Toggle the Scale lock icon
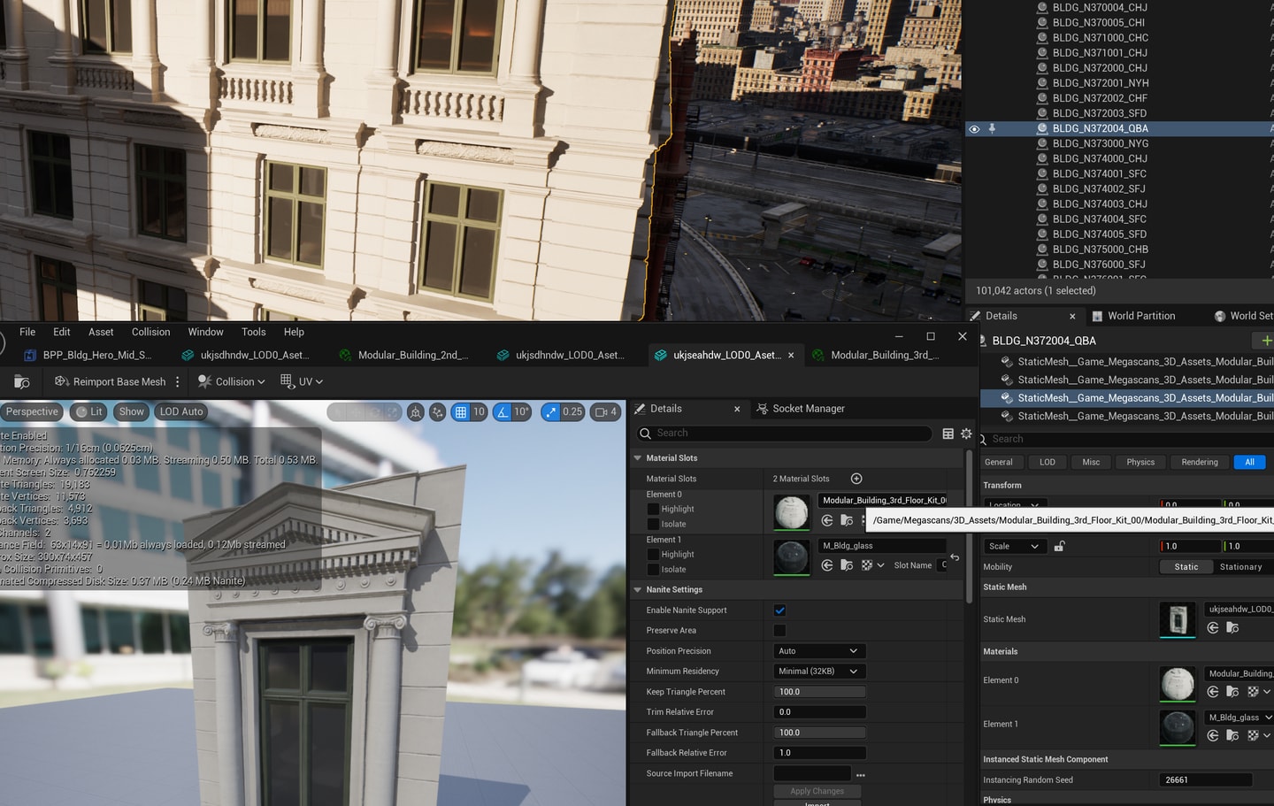The width and height of the screenshot is (1274, 806). click(x=1059, y=546)
